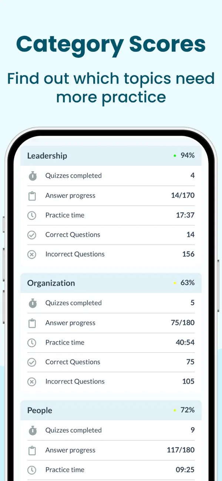Screen dimensions: 222x481
Task: Tap the yellow 63% score indicator
Action: [184, 283]
